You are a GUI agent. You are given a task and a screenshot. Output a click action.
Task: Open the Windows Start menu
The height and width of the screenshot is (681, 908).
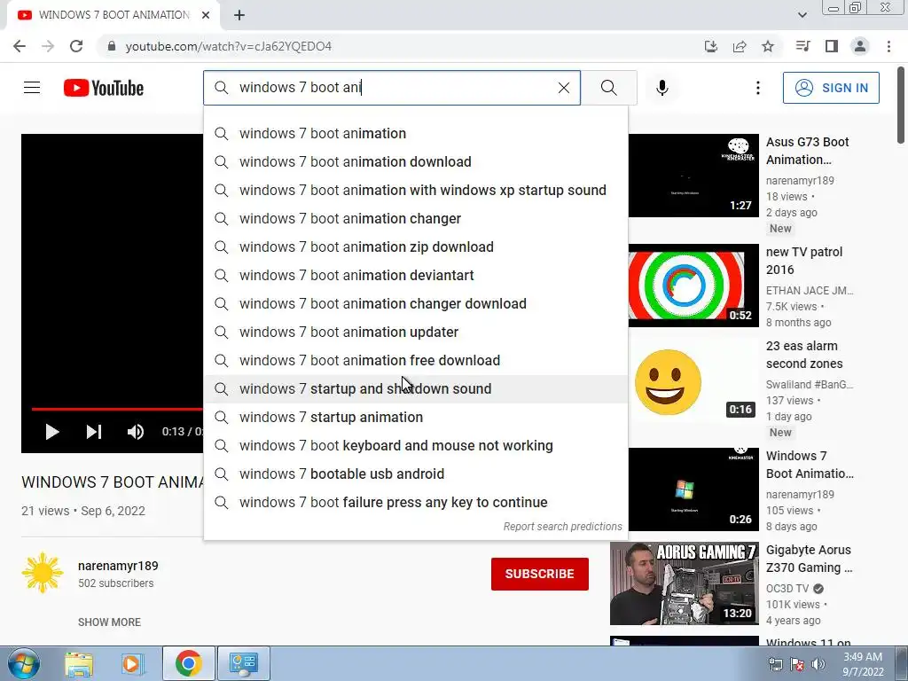click(x=23, y=663)
